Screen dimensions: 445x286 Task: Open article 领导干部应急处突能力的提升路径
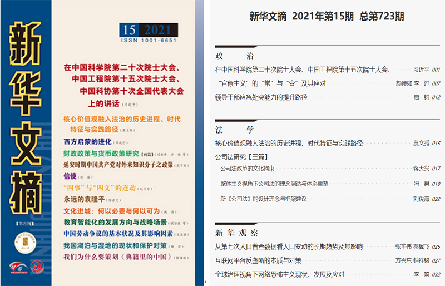[261, 97]
